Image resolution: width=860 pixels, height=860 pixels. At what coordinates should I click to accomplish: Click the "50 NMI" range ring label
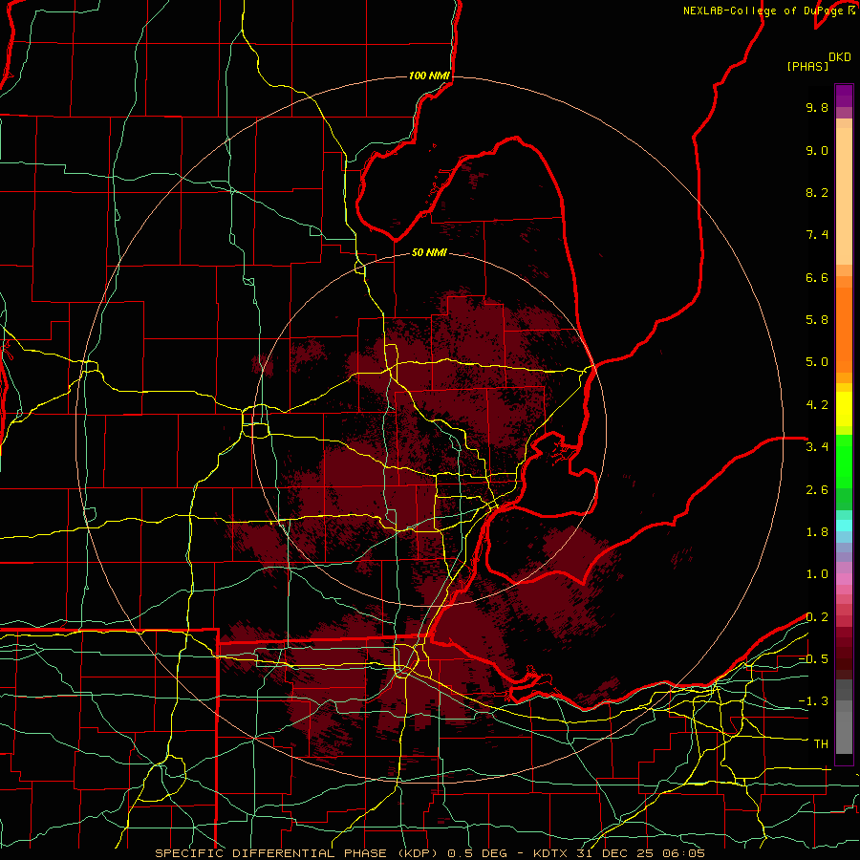pos(429,252)
